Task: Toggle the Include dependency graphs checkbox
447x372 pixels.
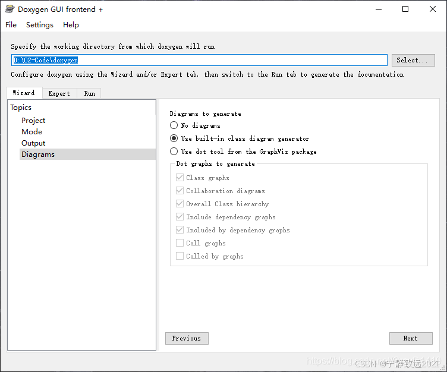Action: (180, 217)
